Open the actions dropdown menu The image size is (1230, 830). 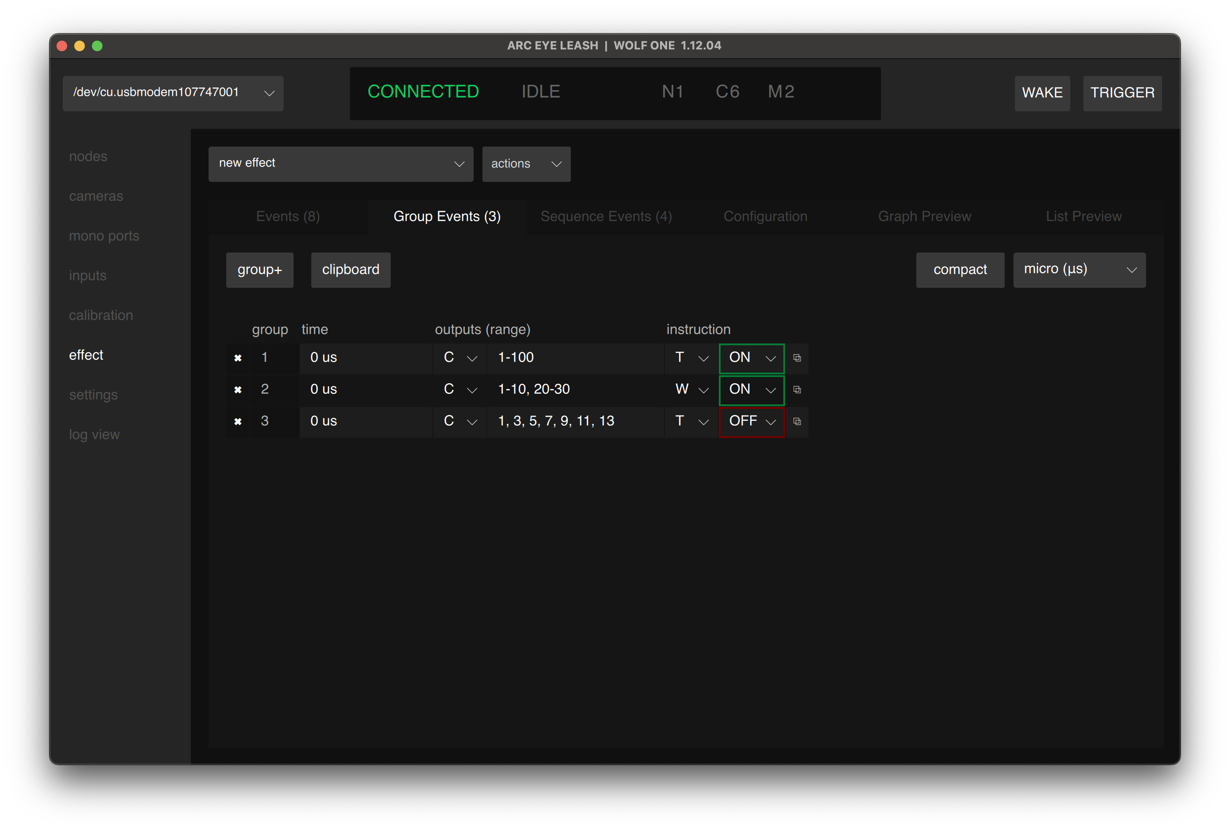[526, 164]
